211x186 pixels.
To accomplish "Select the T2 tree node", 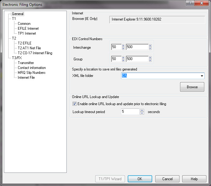I will coord(14,38).
